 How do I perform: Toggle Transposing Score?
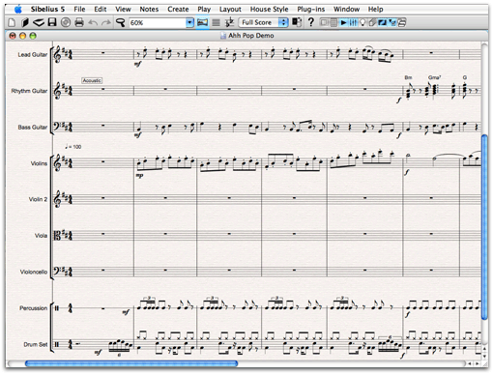tap(229, 22)
